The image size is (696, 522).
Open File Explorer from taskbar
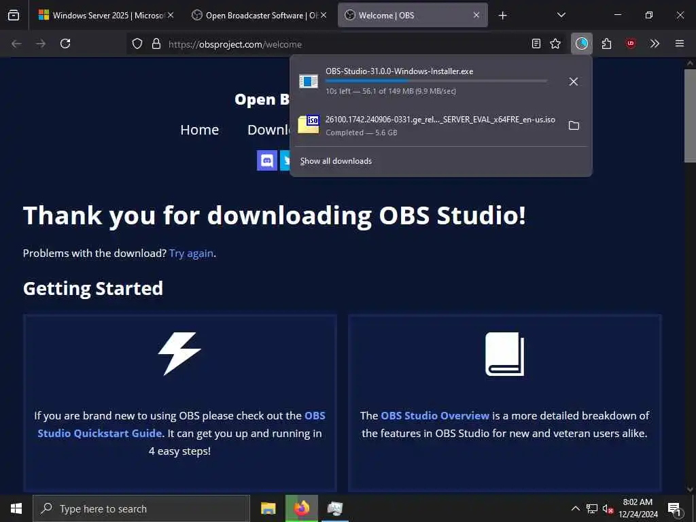tap(268, 508)
